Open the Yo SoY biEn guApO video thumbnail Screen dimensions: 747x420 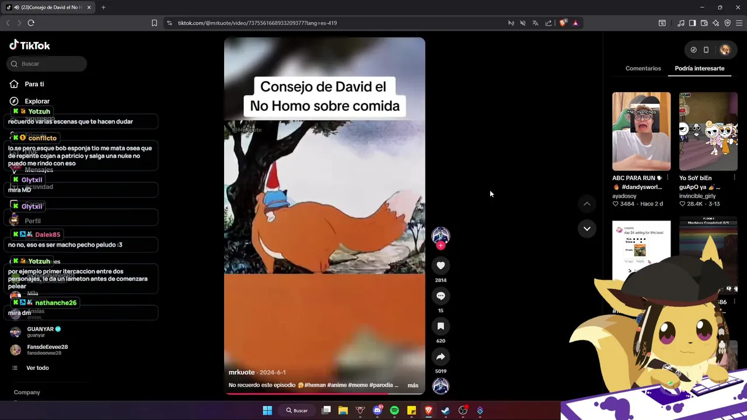708,131
